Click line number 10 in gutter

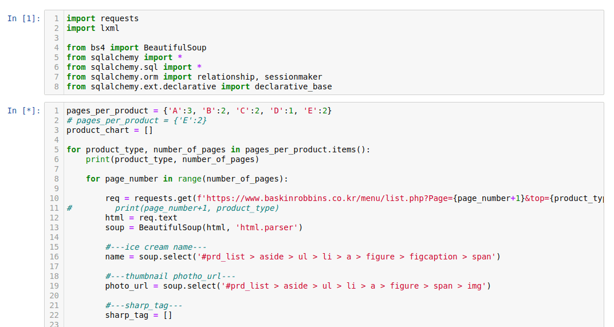pyautogui.click(x=54, y=198)
